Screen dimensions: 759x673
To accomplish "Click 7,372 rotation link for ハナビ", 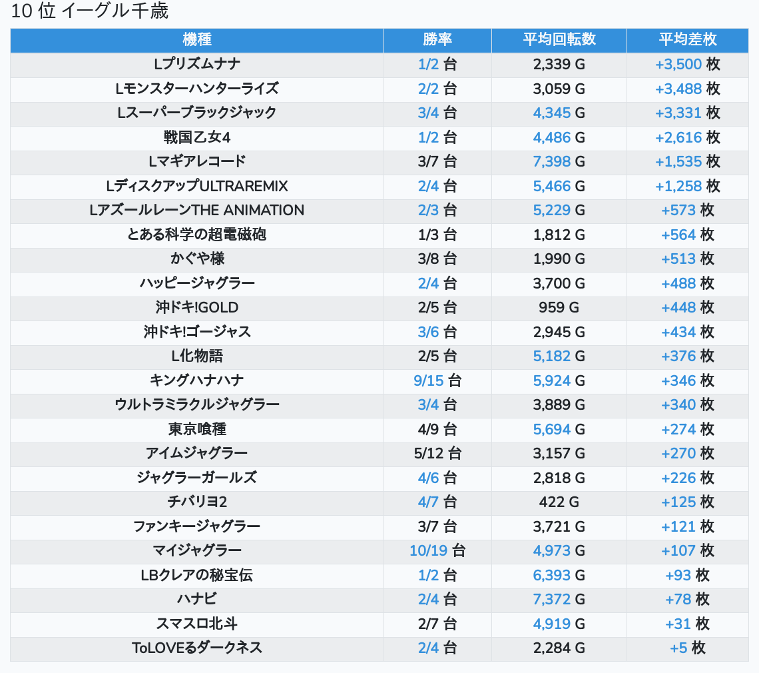I will (x=551, y=599).
